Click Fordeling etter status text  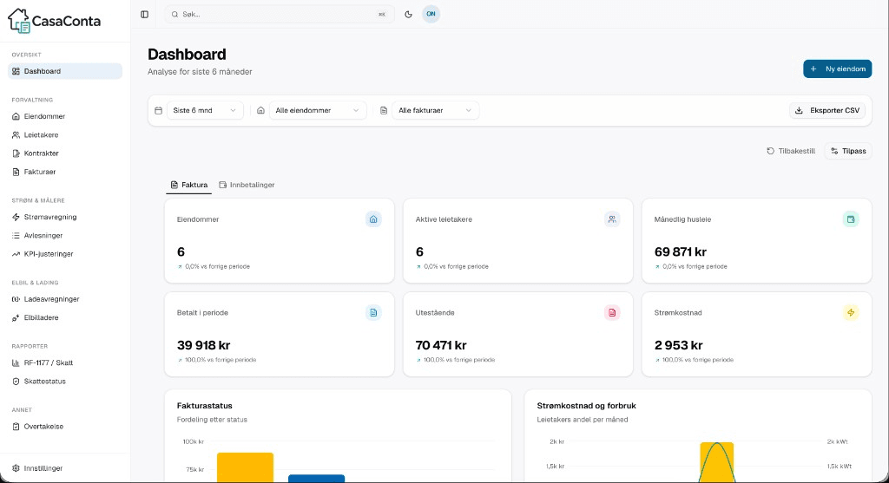tap(212, 420)
